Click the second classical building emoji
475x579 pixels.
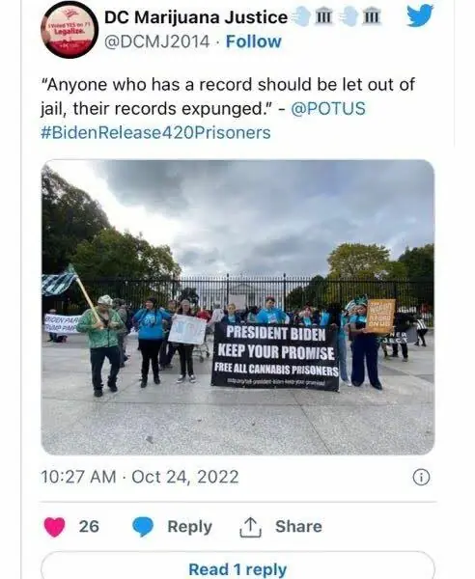click(371, 17)
